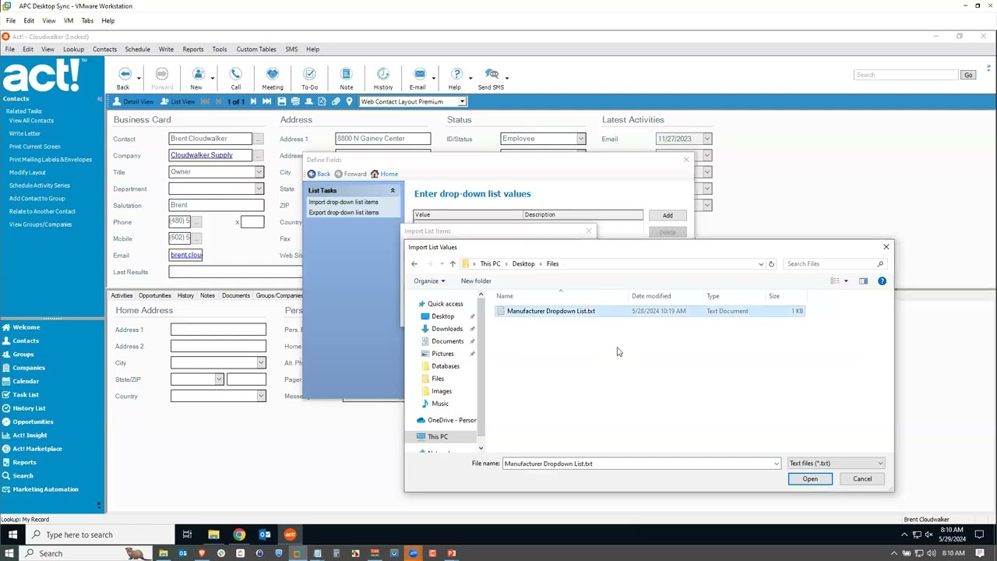Create a New contact via toolbar icon
This screenshot has width=997, height=561.
tap(198, 75)
